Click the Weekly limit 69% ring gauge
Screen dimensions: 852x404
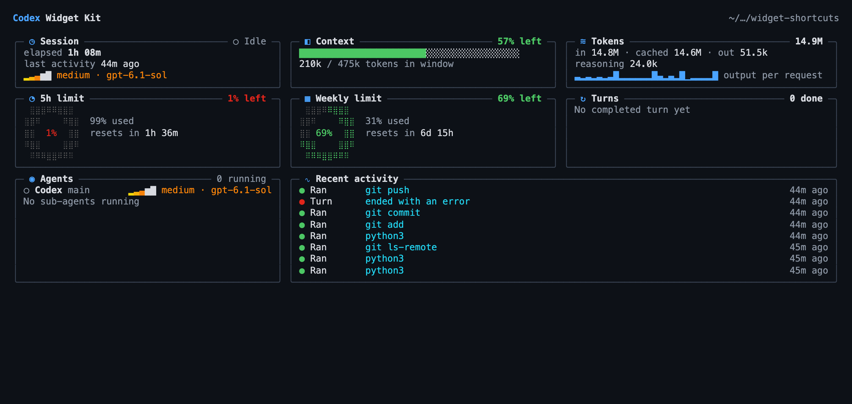pyautogui.click(x=327, y=134)
